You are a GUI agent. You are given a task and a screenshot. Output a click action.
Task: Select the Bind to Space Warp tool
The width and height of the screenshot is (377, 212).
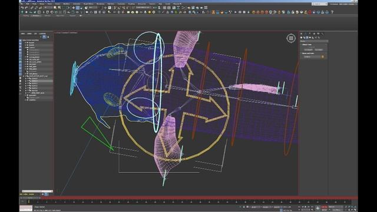40,8
